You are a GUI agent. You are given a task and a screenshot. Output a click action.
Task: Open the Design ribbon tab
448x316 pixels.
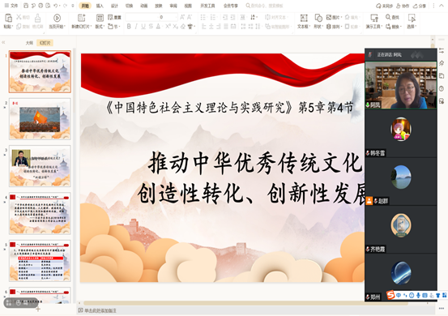[114, 6]
